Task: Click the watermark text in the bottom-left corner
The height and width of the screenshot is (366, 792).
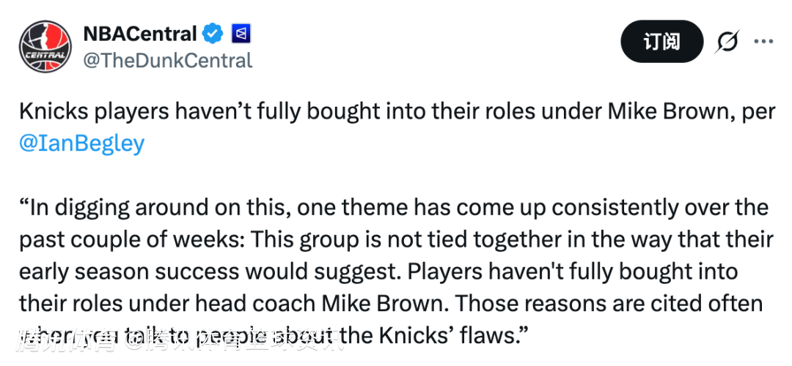Action: click(x=176, y=339)
